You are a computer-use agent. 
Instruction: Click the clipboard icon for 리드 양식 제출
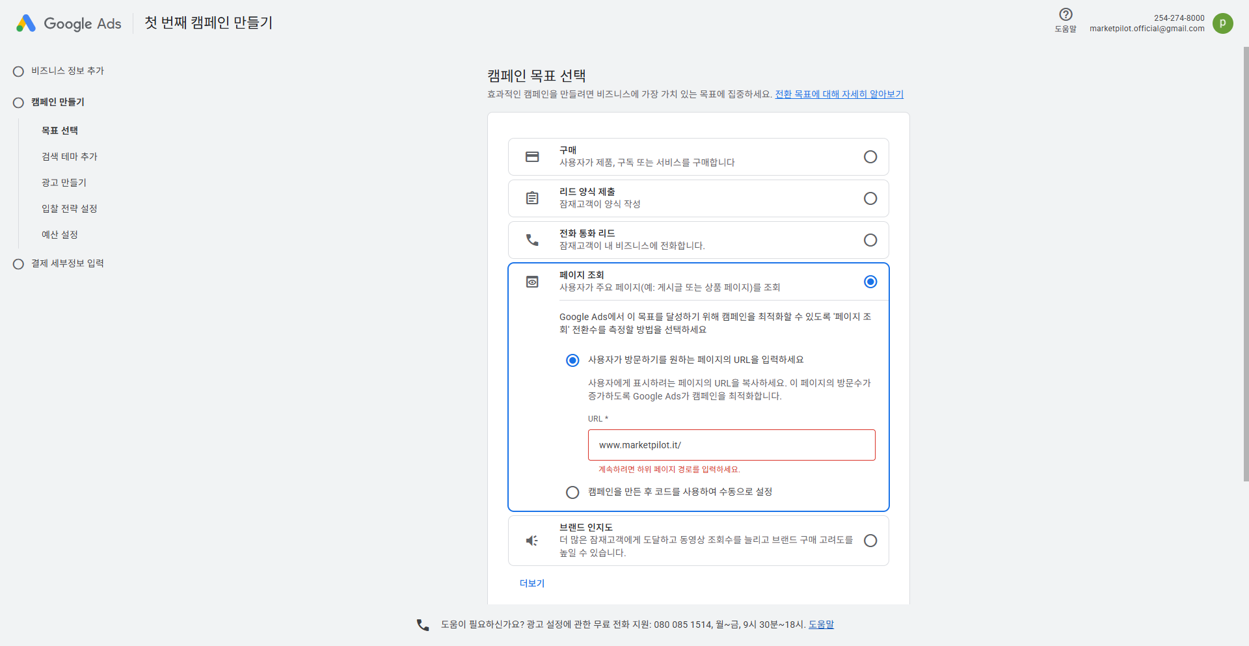point(532,198)
